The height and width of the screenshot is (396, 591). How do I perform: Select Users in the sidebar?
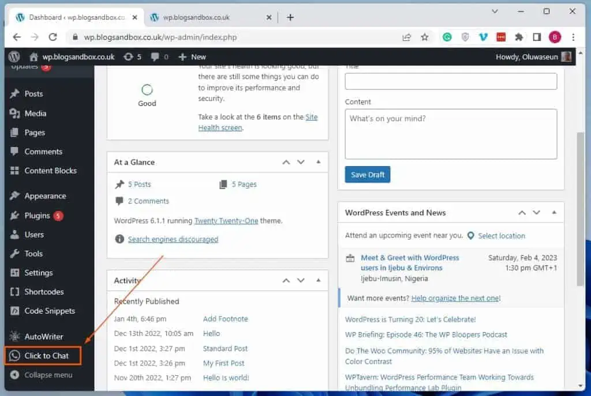(33, 234)
